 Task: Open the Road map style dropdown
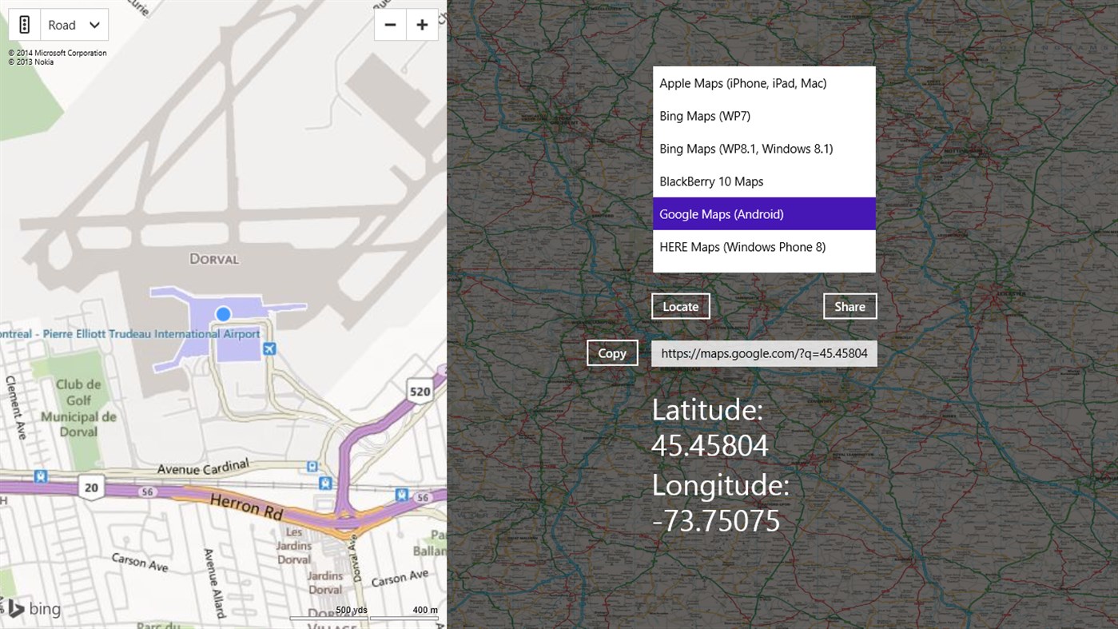point(74,25)
